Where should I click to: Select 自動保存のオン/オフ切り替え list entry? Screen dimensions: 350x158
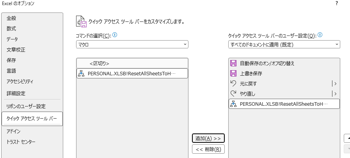[x=284, y=63]
